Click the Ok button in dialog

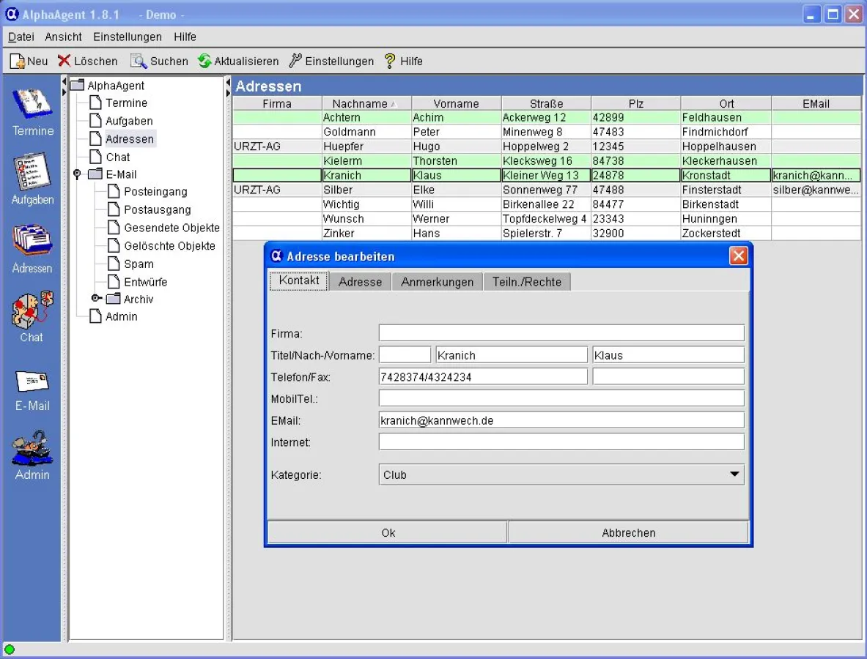pyautogui.click(x=388, y=532)
